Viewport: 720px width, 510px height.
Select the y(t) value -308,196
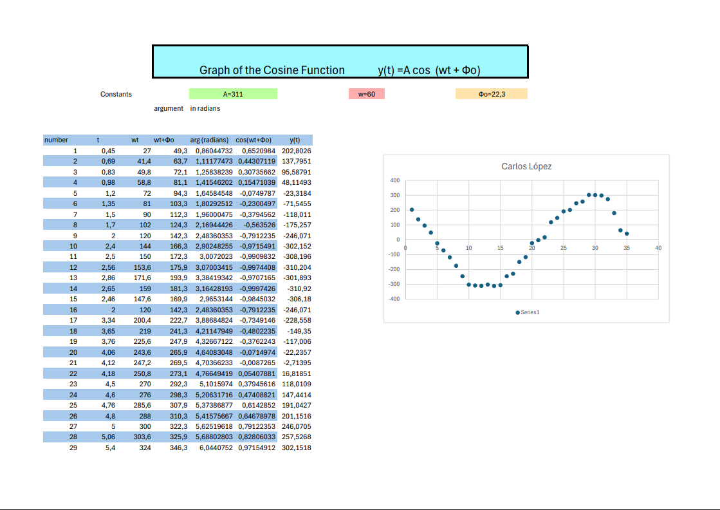(x=297, y=257)
